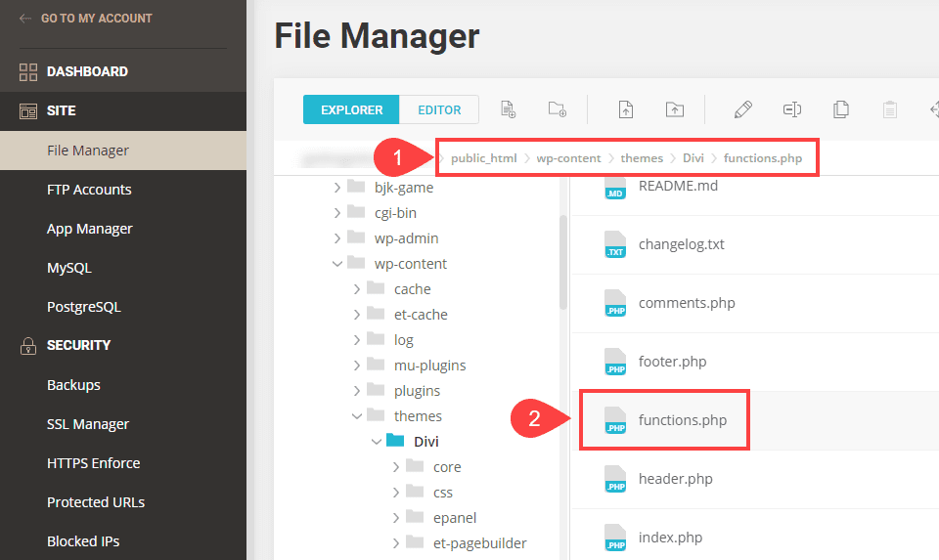Image resolution: width=939 pixels, height=560 pixels.
Task: Click the footer.php PHP file icon
Action: [615, 362]
